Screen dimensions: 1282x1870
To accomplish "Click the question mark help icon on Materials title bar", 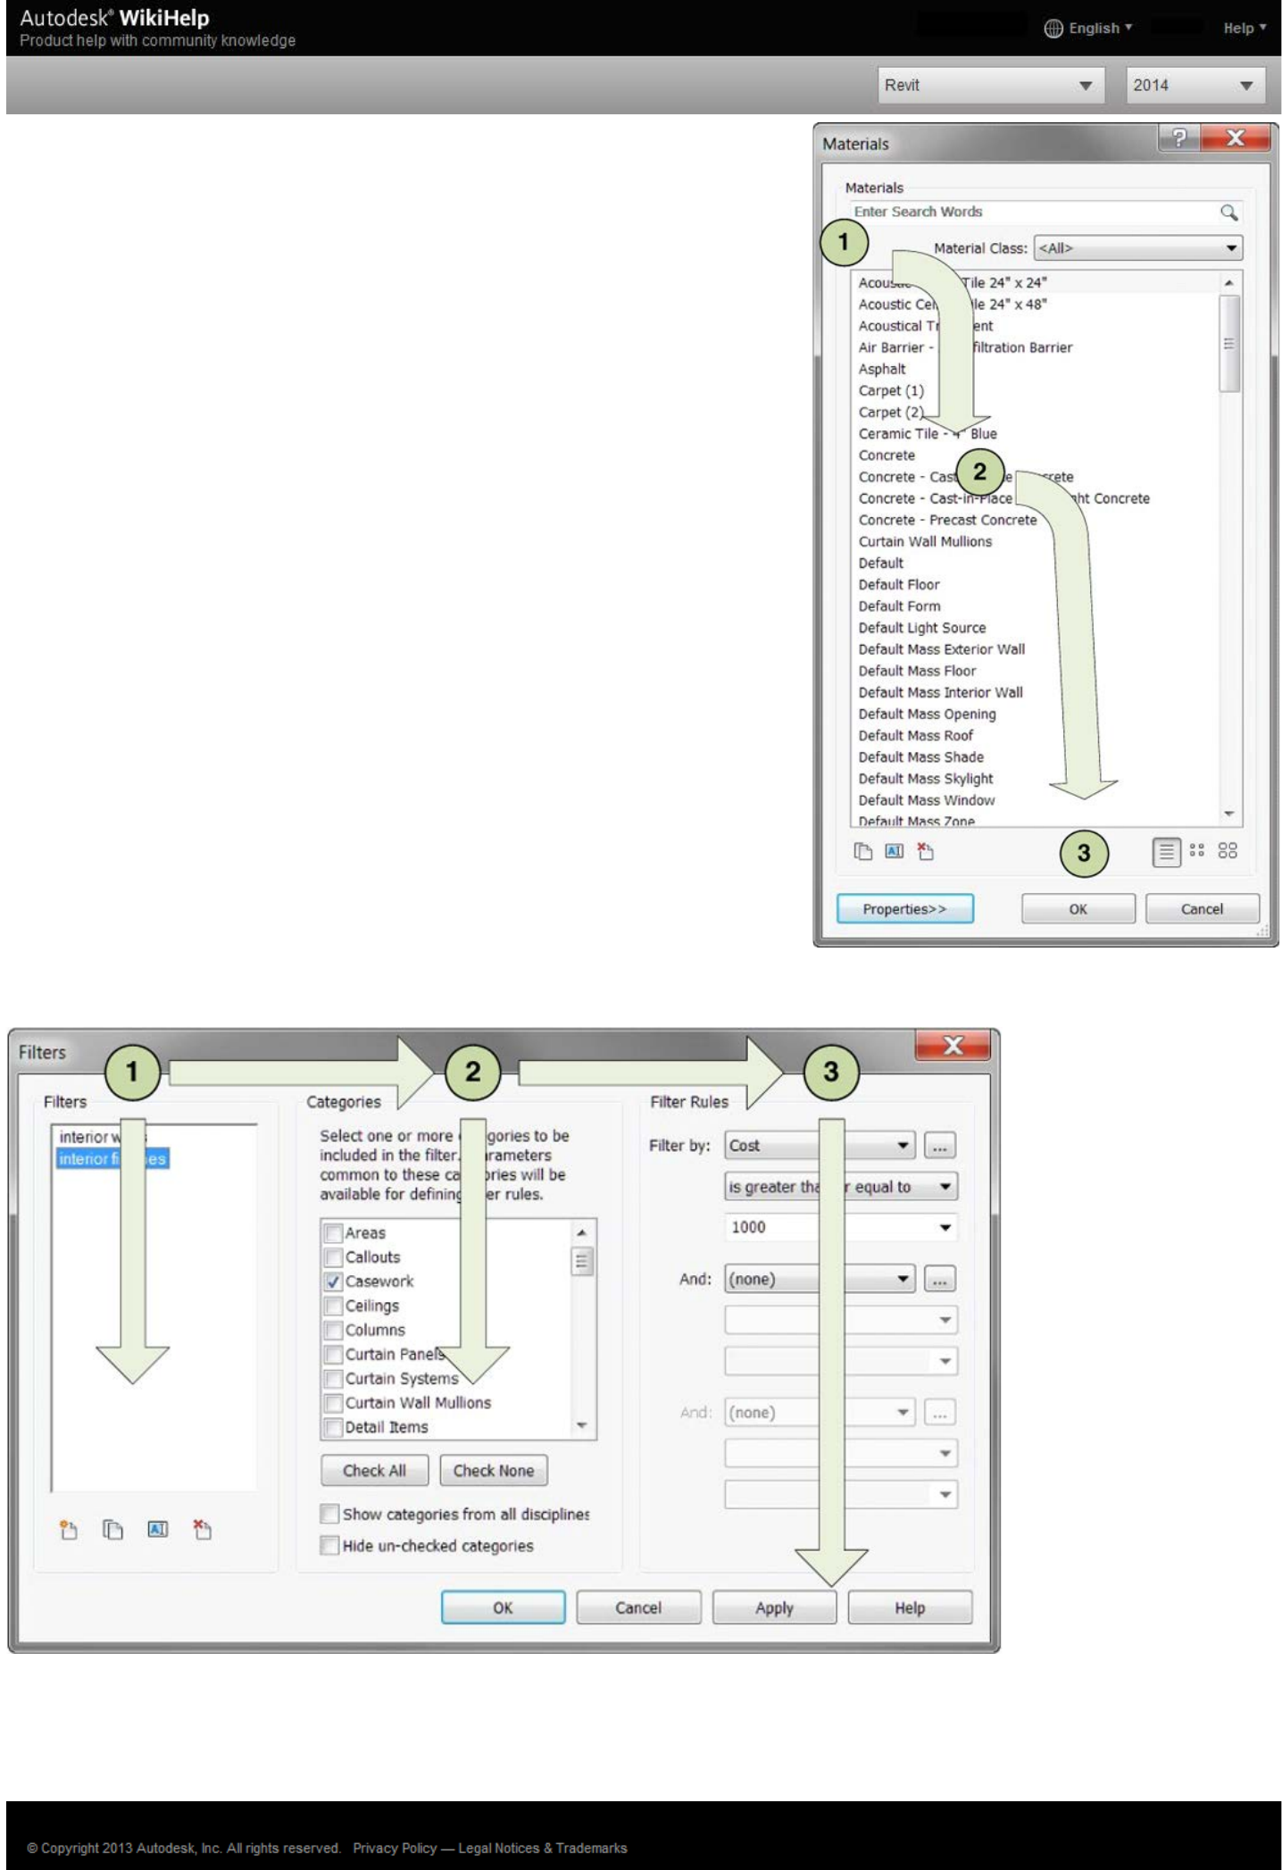I will [x=1179, y=138].
